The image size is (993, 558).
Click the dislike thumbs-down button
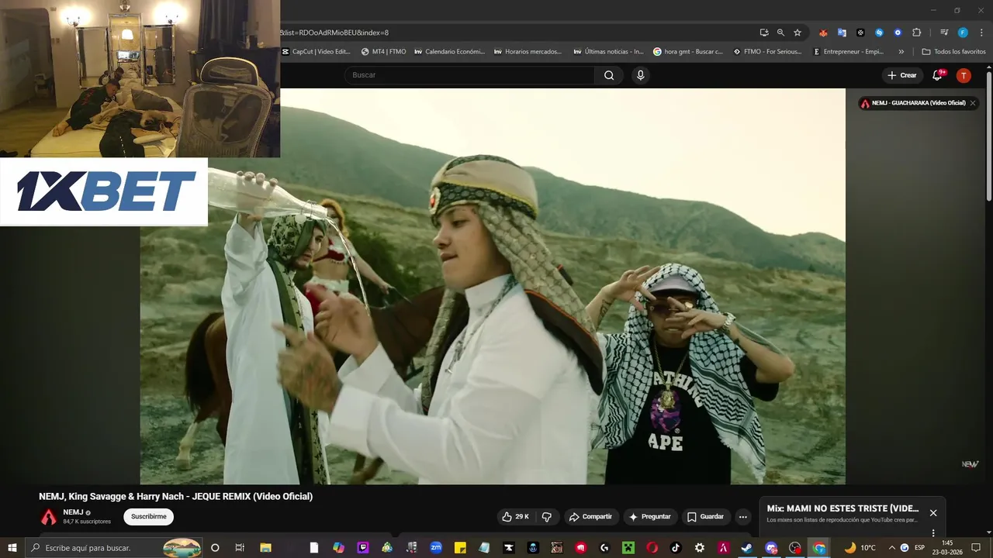click(547, 517)
